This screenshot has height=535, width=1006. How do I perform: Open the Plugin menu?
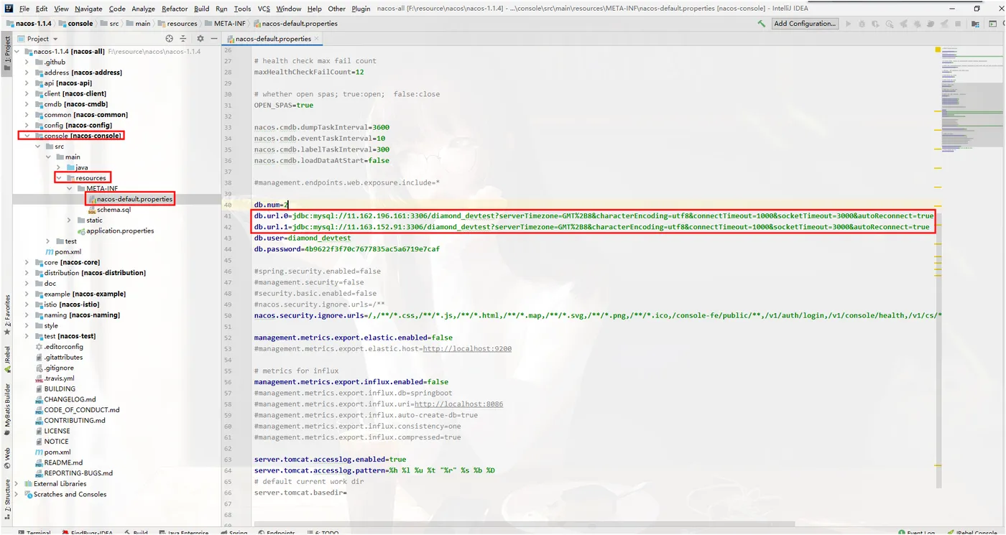pyautogui.click(x=361, y=9)
